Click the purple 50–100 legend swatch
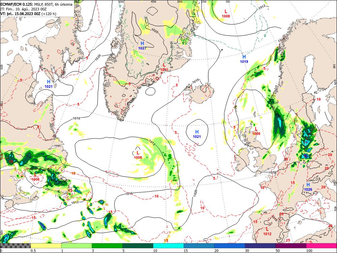Screen dimensions: 337x253 tap(291, 246)
